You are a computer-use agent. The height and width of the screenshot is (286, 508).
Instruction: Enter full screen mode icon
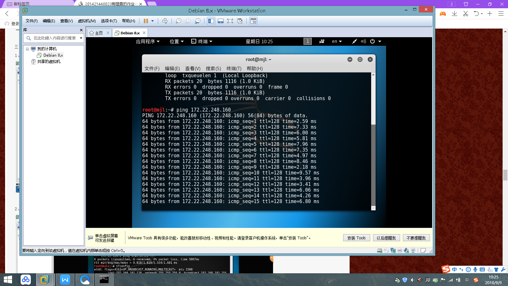pos(230,21)
